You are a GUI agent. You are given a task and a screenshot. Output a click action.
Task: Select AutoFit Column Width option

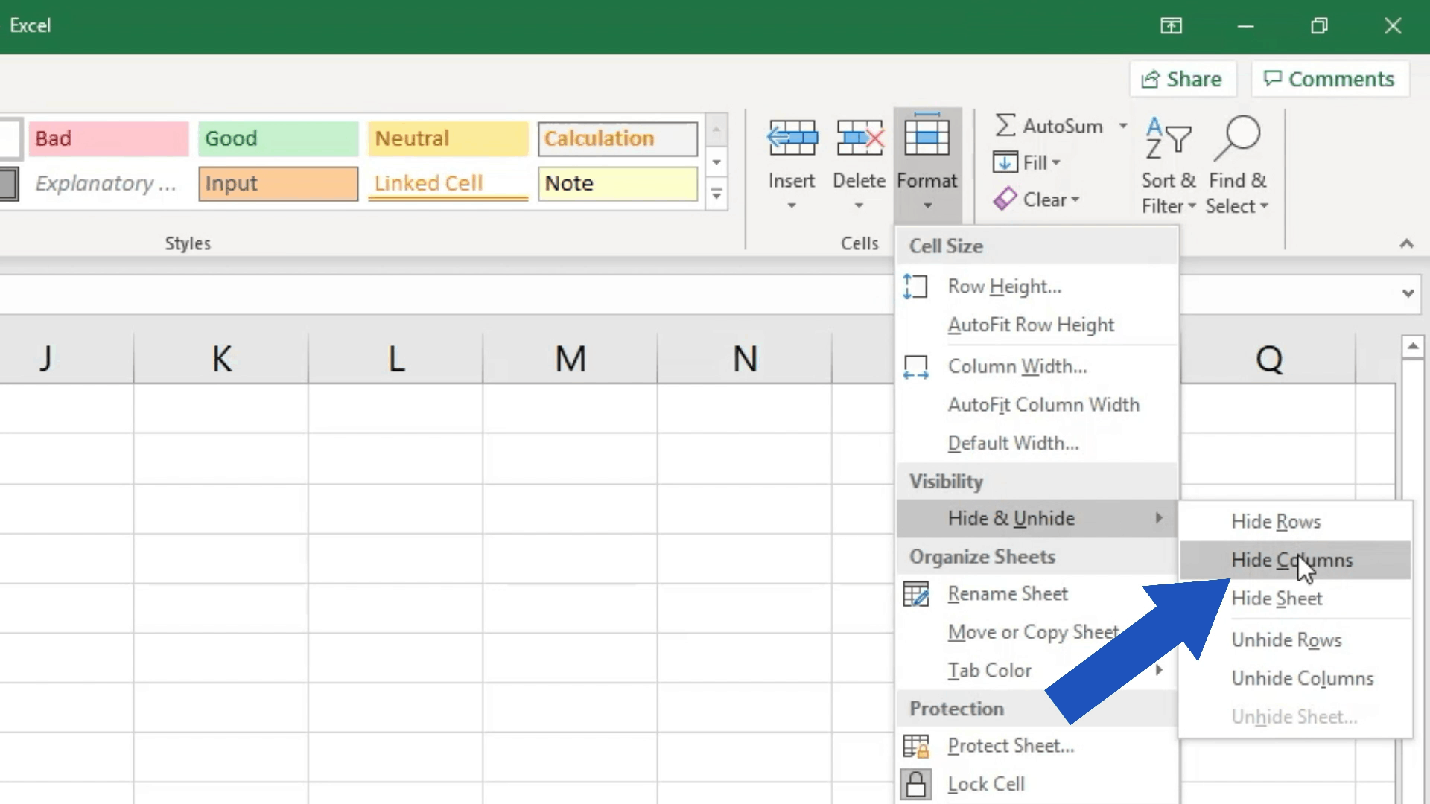point(1043,404)
